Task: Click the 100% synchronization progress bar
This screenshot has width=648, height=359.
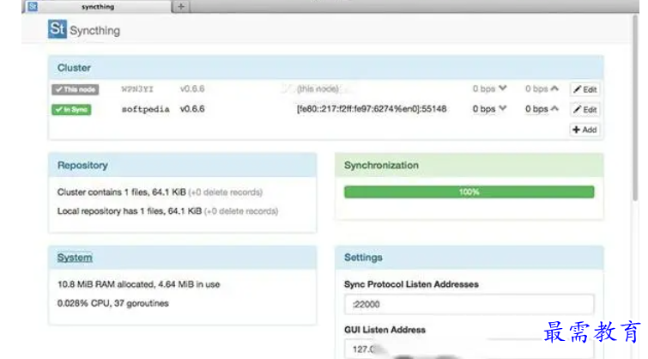Action: [x=469, y=192]
